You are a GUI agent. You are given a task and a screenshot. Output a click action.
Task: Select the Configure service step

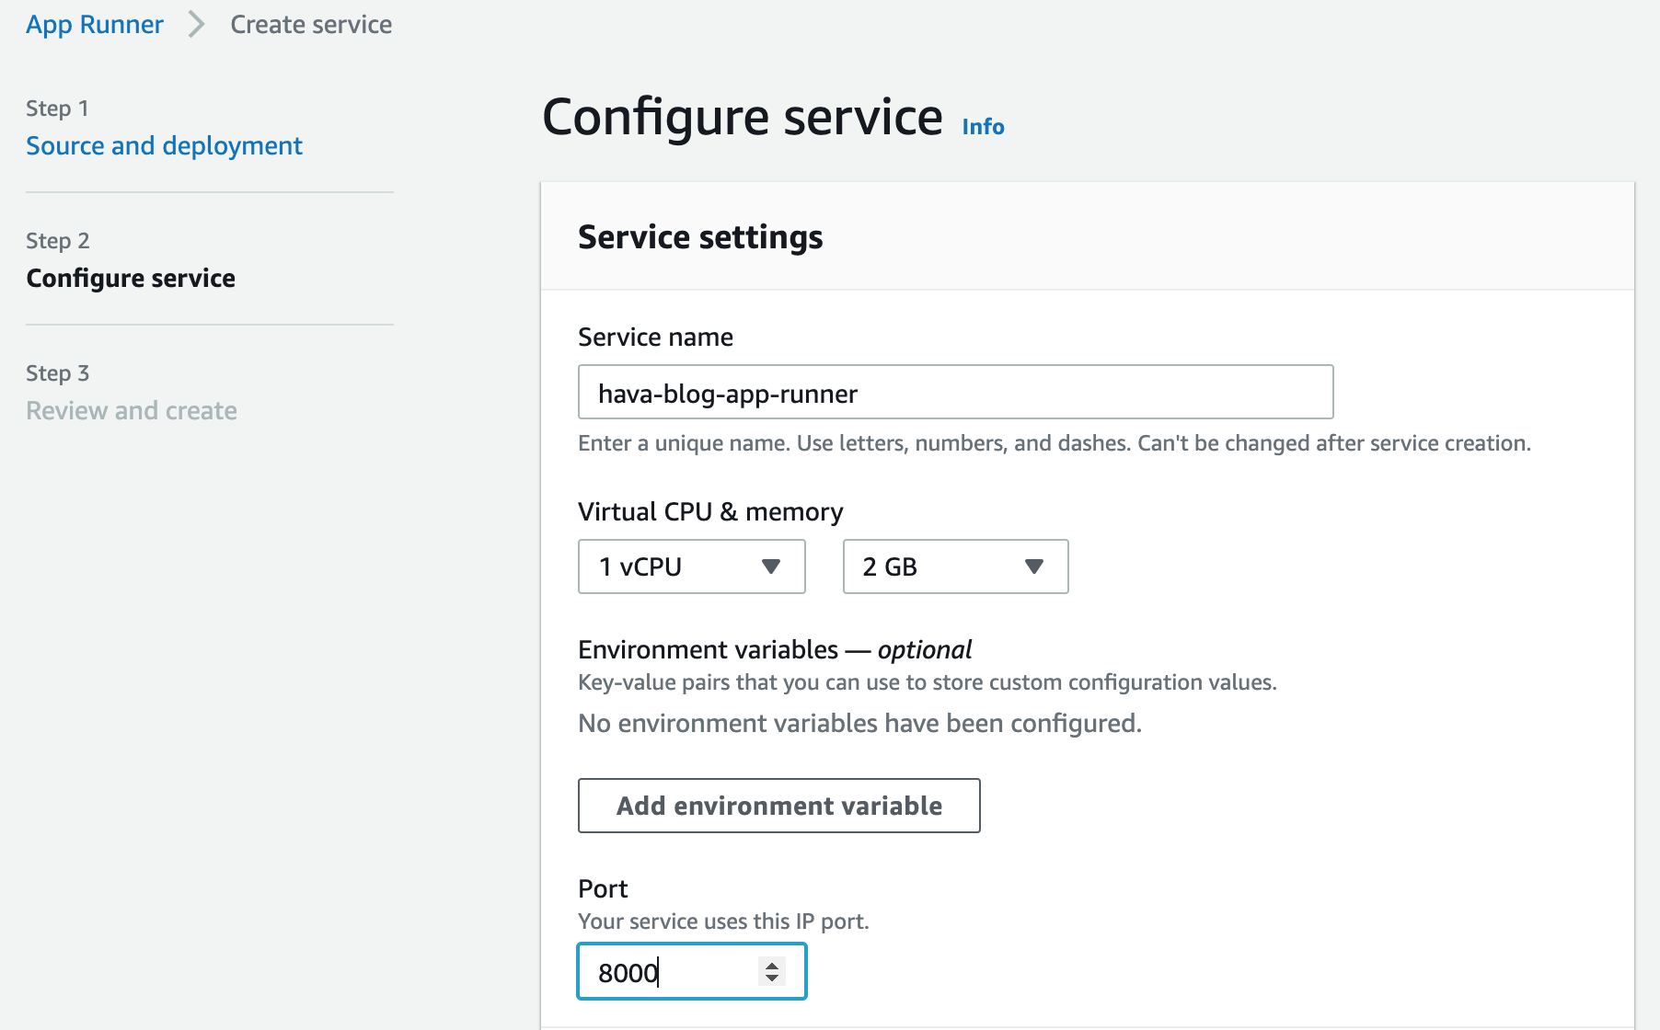point(131,278)
